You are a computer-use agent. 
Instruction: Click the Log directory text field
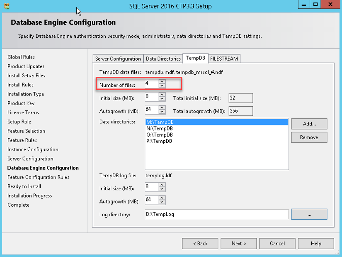click(x=216, y=214)
